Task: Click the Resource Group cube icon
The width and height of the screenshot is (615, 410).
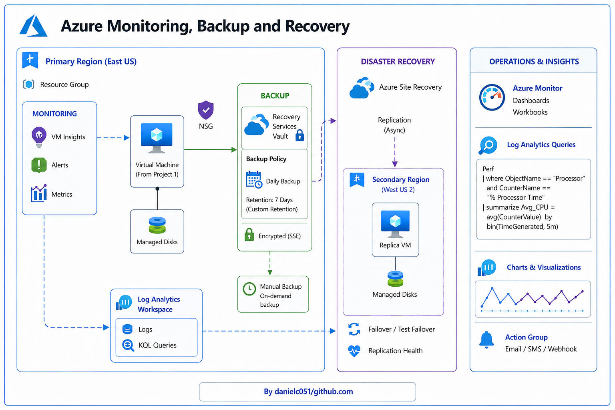Action: [x=28, y=84]
